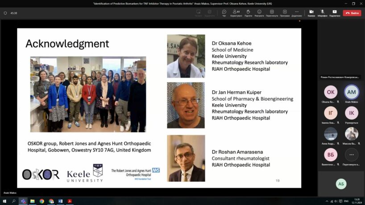Screen dimensions: 365x205
Task: Select Oksana Kehoe's OK avatar
Action: pyautogui.click(x=331, y=92)
